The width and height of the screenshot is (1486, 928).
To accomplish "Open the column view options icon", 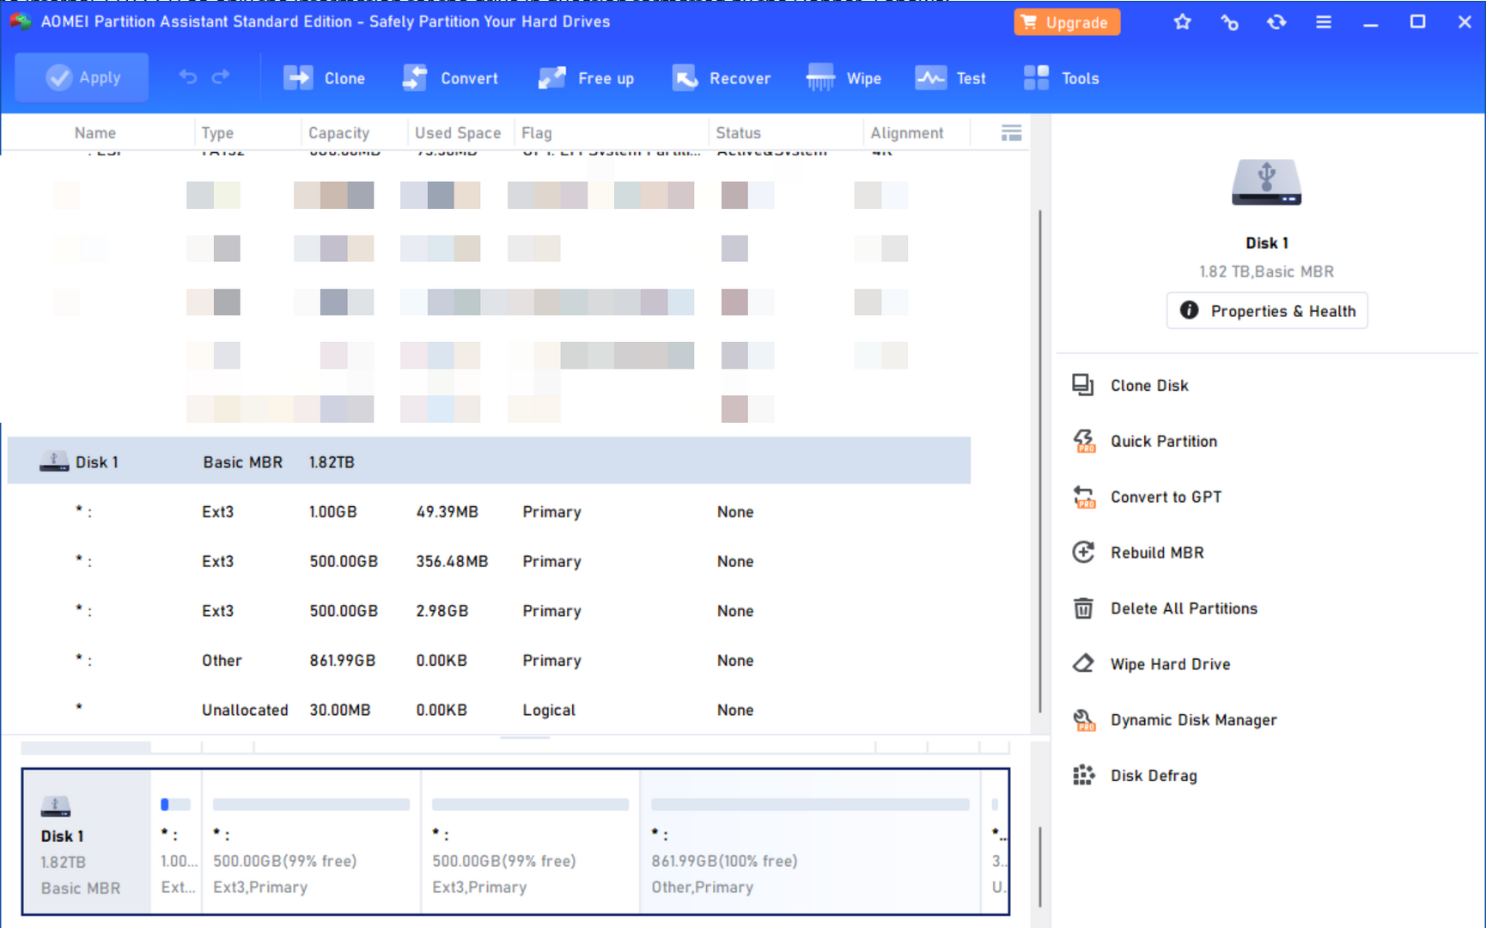I will (1012, 132).
